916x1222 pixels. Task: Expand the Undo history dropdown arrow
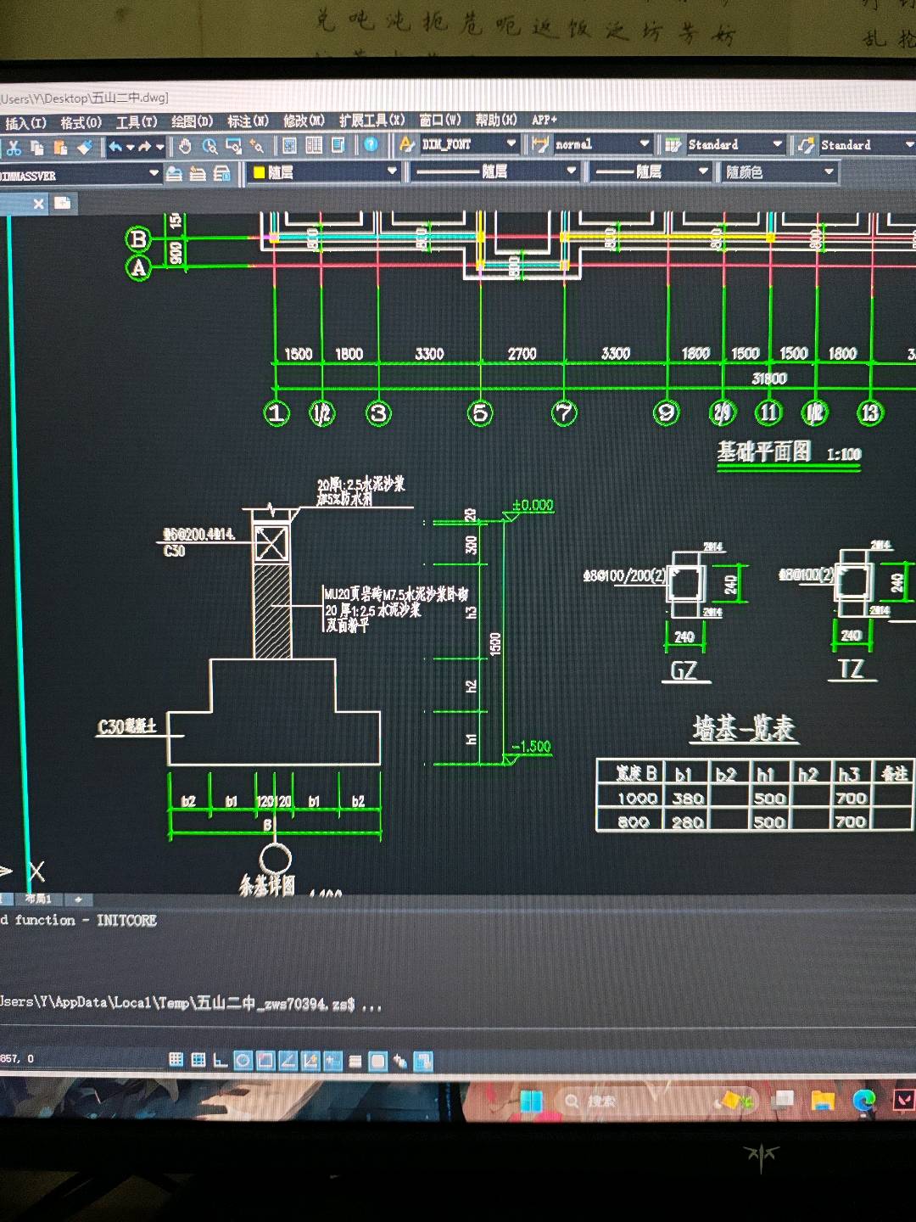click(x=130, y=148)
